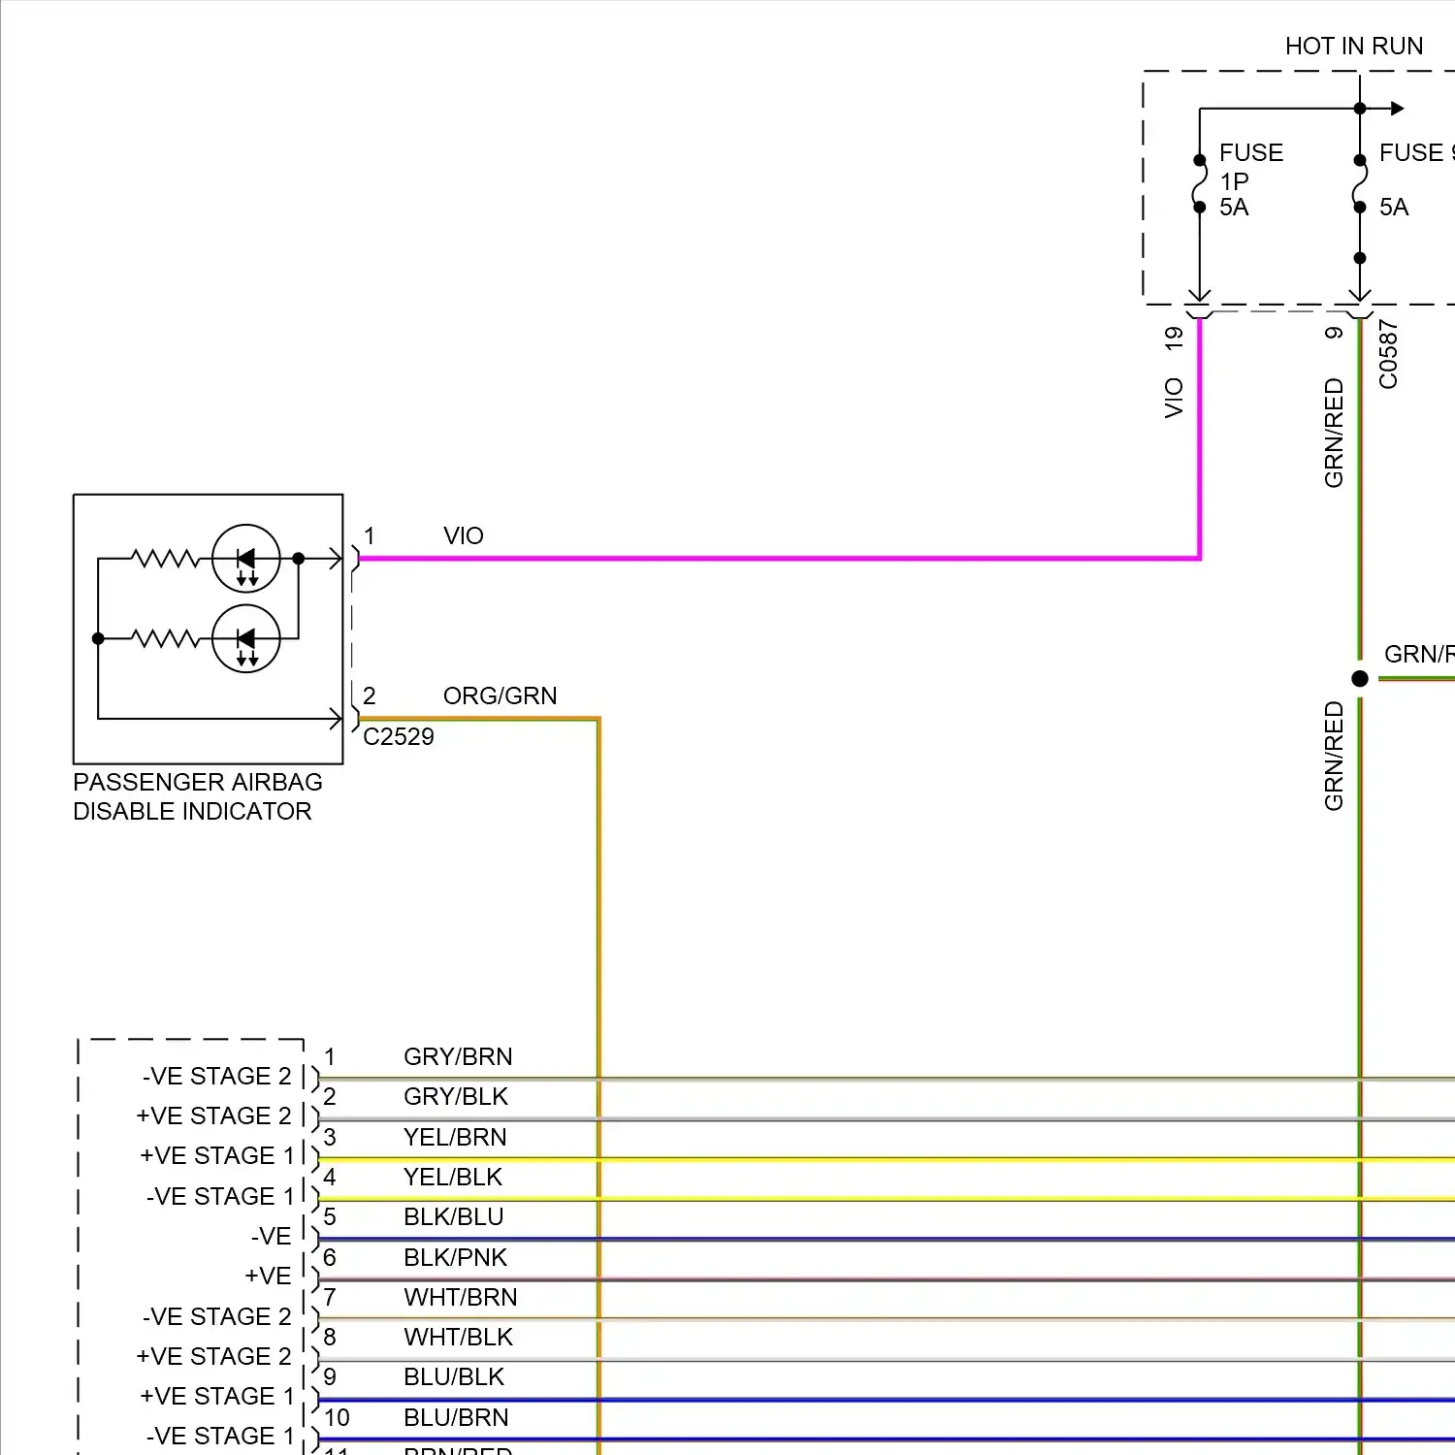Click the second fuse symbol rated 5A
Image resolution: width=1455 pixels, height=1455 pixels.
click(1360, 183)
